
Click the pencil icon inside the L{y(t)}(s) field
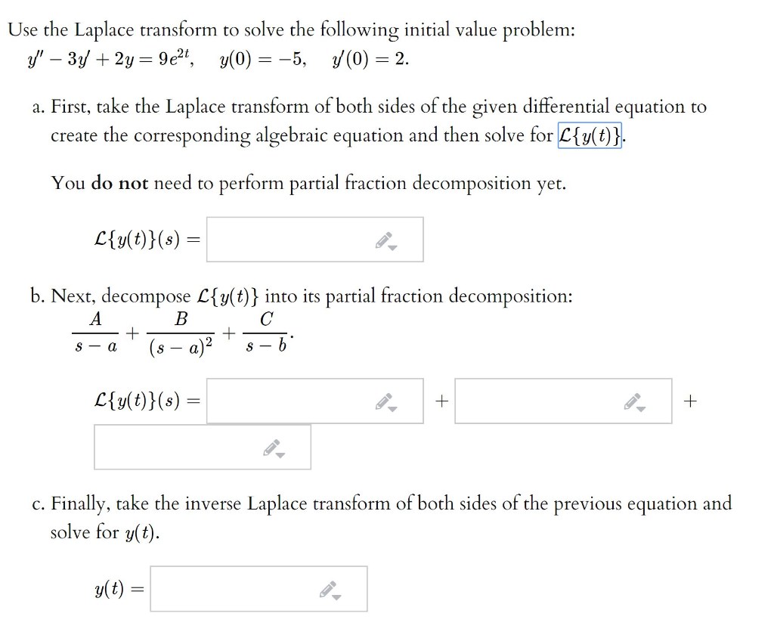point(385,238)
